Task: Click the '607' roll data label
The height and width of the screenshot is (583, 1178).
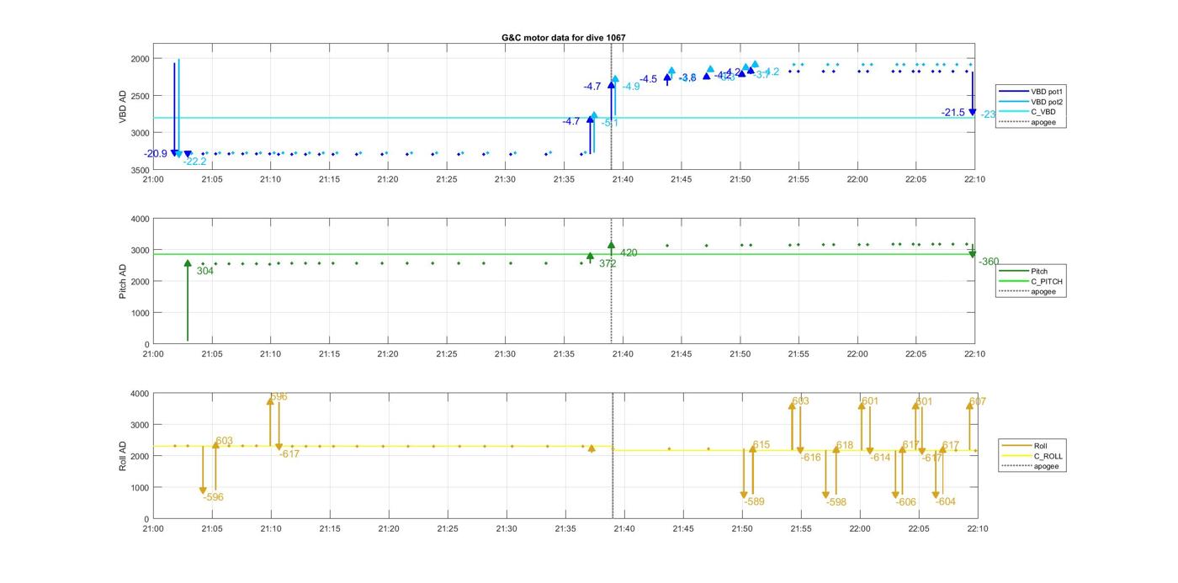Action: [x=978, y=401]
